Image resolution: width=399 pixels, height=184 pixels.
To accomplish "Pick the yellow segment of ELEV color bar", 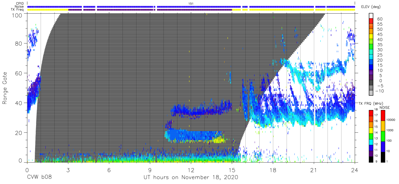I will (371, 36).
